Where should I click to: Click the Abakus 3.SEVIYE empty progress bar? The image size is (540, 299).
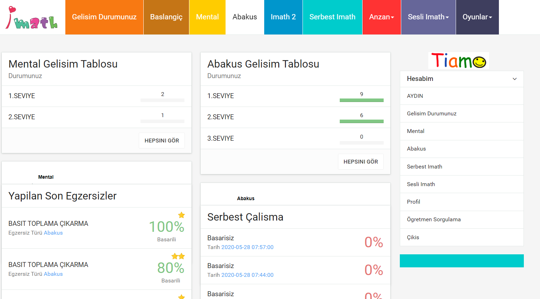pos(362,143)
